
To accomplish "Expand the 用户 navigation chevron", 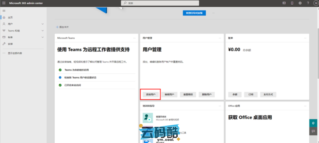I will coord(43,24).
